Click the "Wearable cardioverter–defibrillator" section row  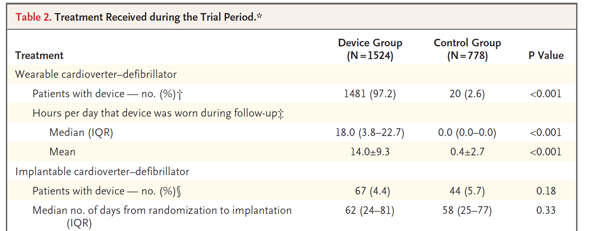click(x=96, y=74)
